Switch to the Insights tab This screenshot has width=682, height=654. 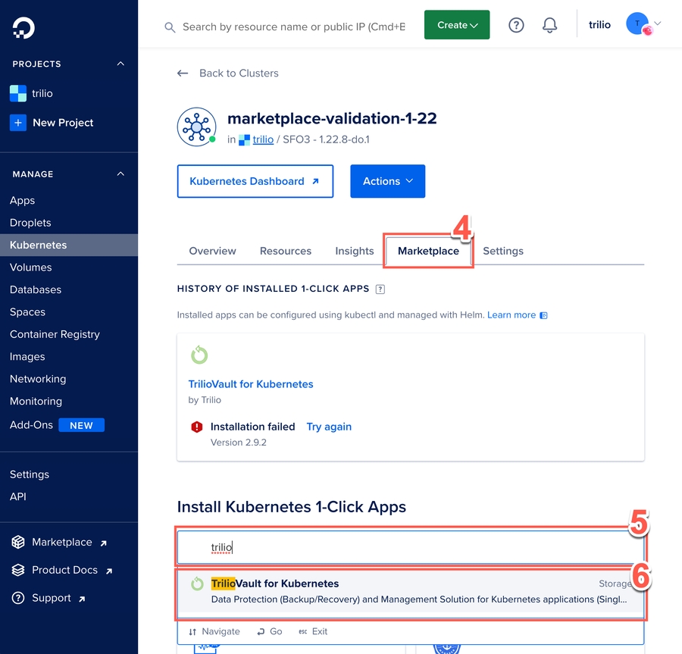(x=355, y=251)
